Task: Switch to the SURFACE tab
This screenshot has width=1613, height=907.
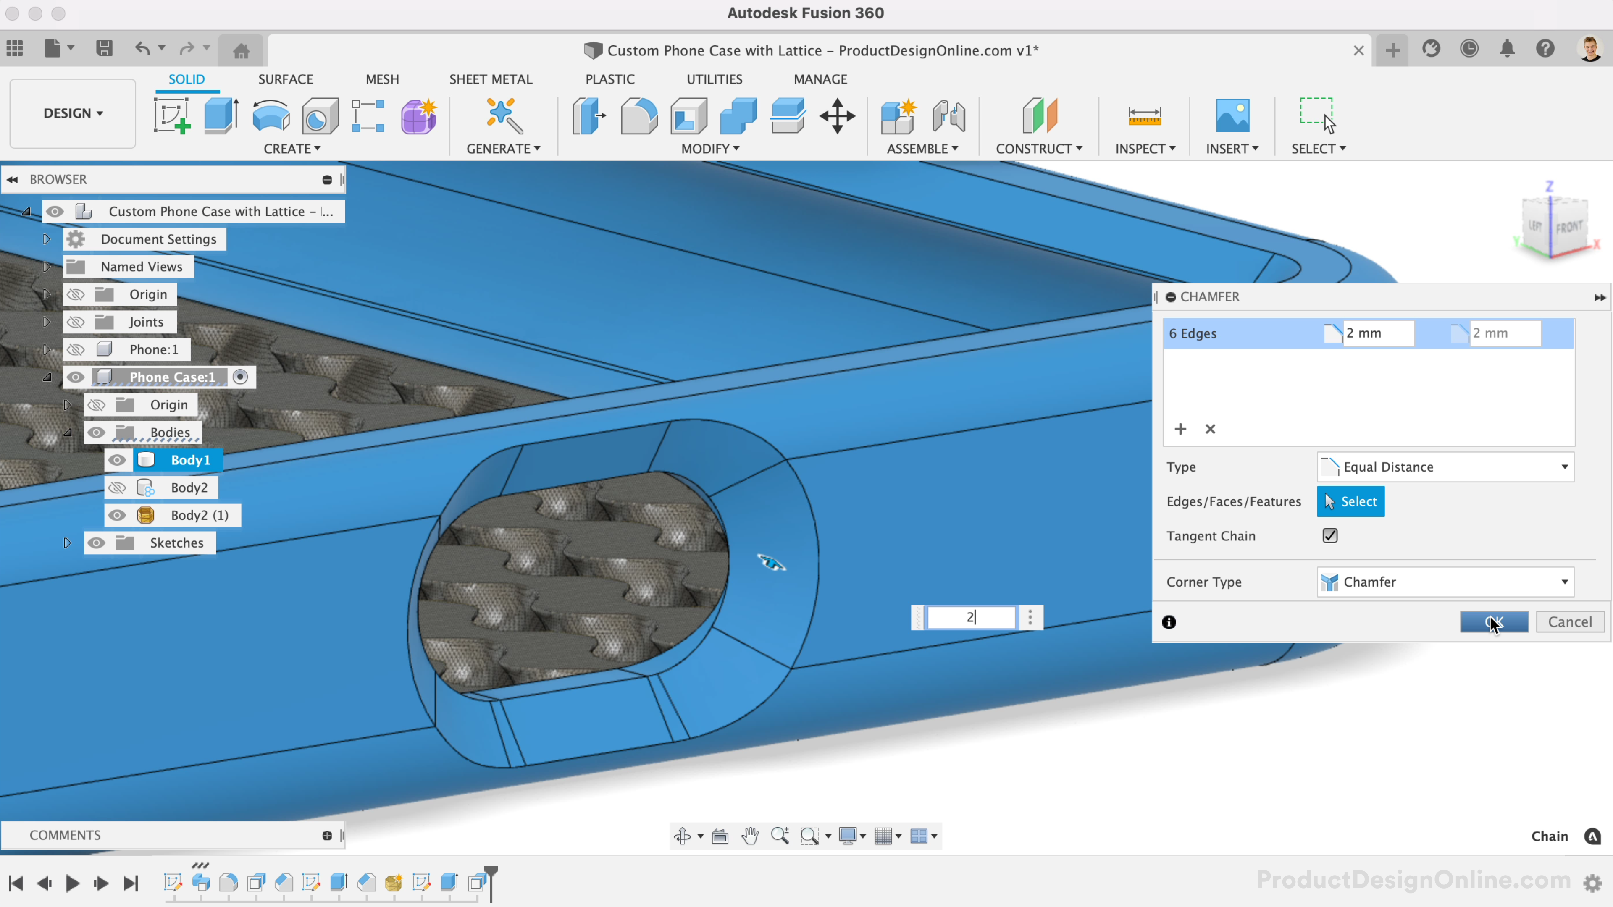Action: pos(286,79)
